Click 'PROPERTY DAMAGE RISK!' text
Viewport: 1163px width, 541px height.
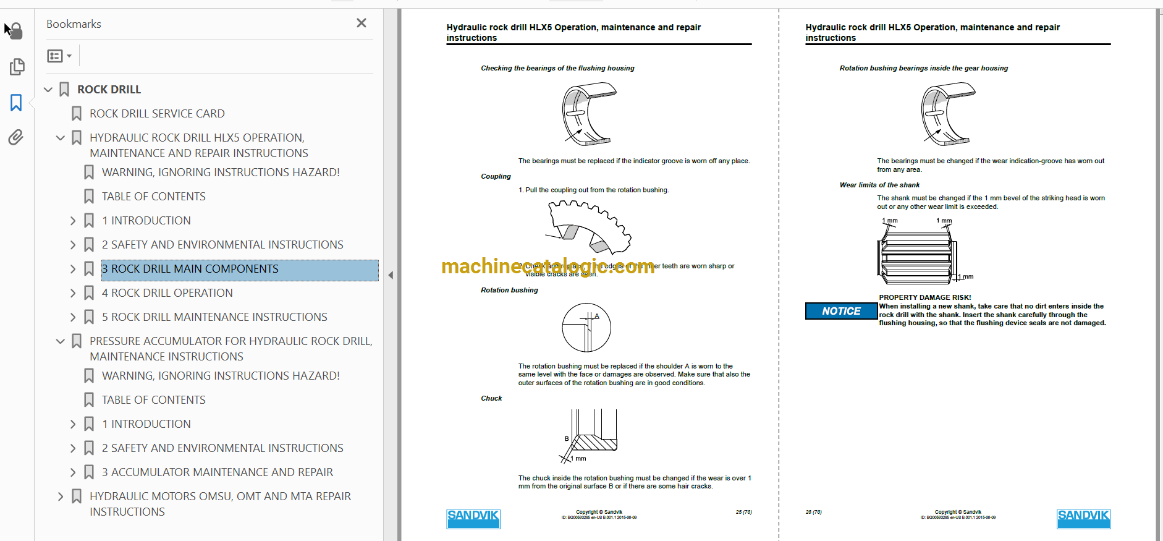[x=925, y=297]
